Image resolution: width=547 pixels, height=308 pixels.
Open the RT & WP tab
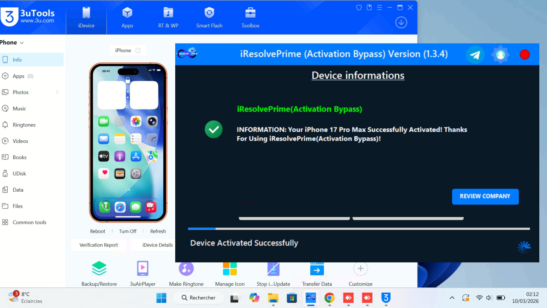[x=168, y=18]
